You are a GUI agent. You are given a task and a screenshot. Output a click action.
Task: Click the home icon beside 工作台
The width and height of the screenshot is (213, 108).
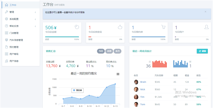pyautogui.click(x=6, y=5)
